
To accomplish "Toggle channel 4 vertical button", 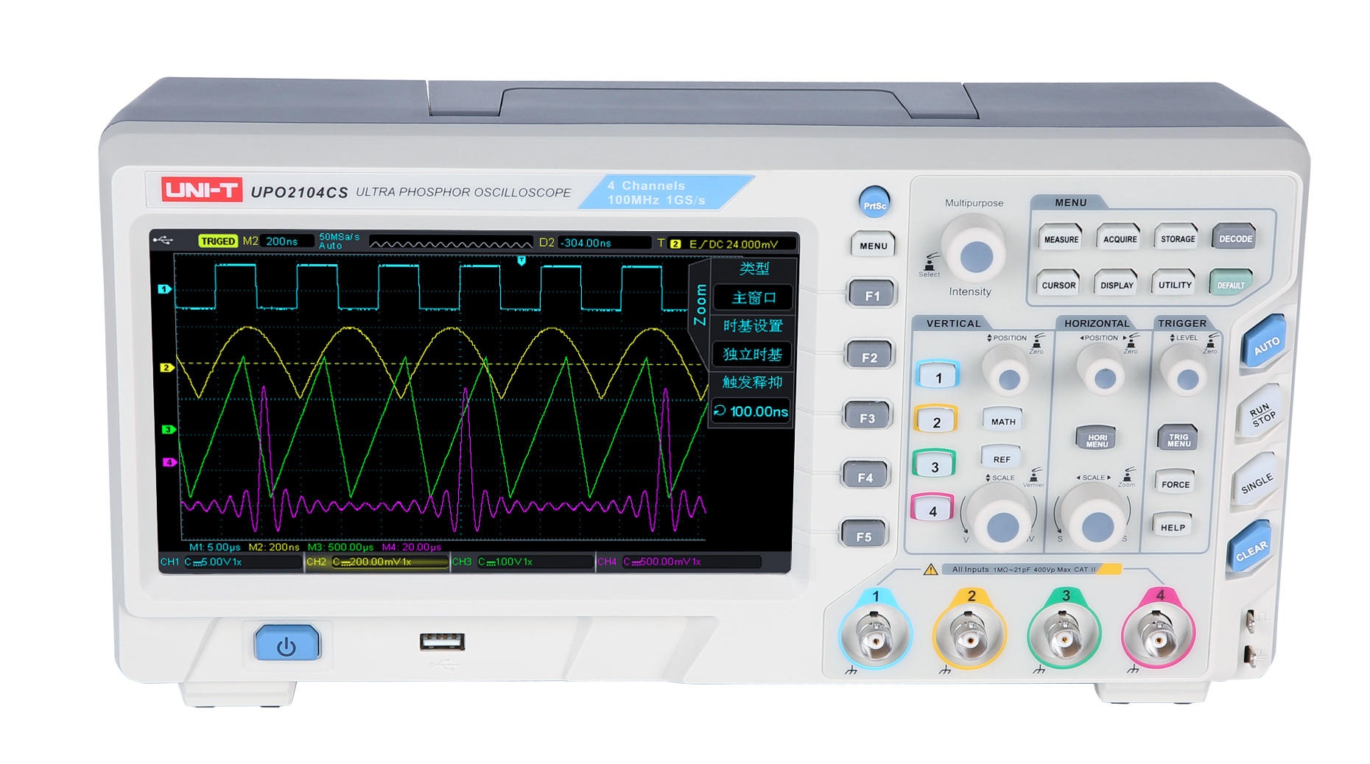I will pos(932,509).
